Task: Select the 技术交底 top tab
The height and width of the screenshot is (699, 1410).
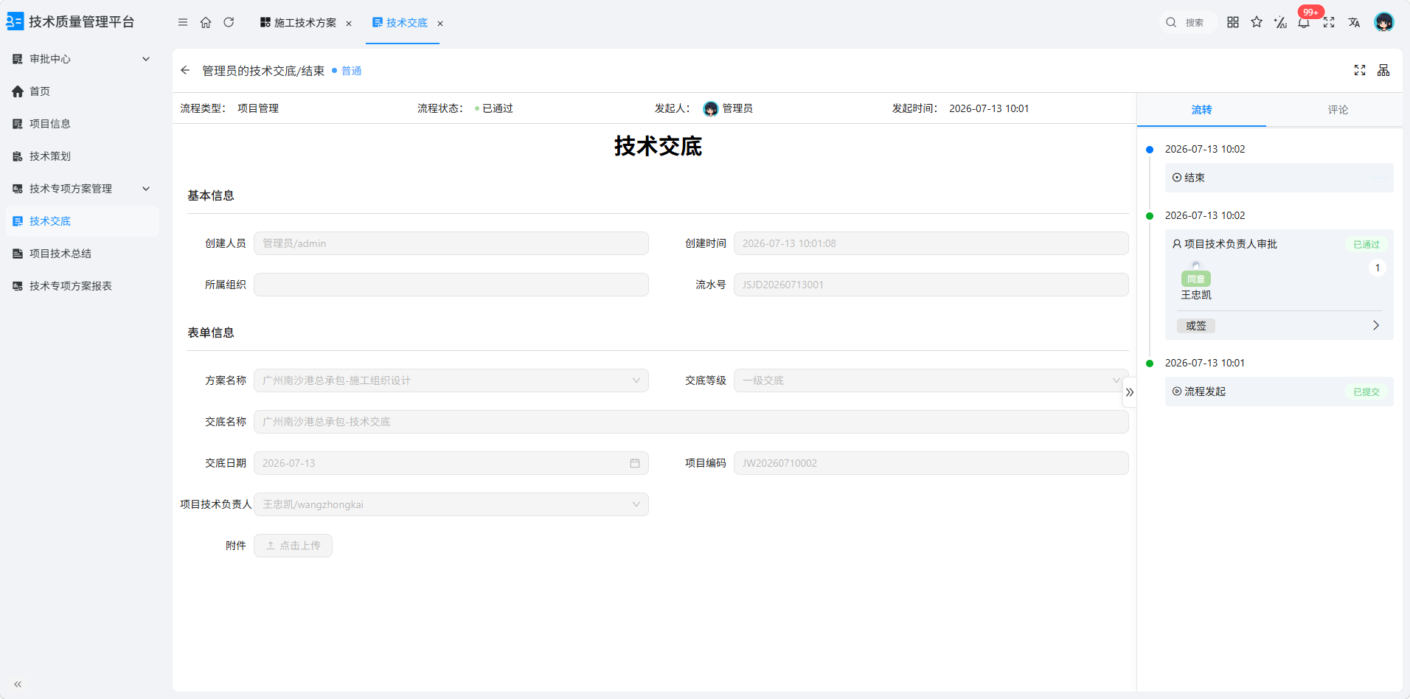Action: (400, 23)
